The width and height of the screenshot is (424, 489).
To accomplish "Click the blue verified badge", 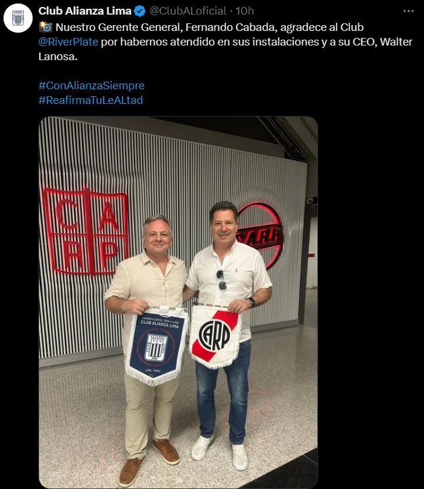I will (x=140, y=11).
